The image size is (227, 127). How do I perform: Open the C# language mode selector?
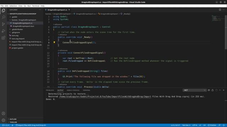point(204,125)
